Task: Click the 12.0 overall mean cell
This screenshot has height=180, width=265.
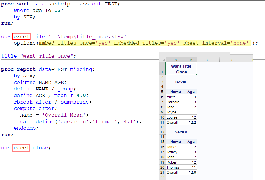Action: point(191,173)
